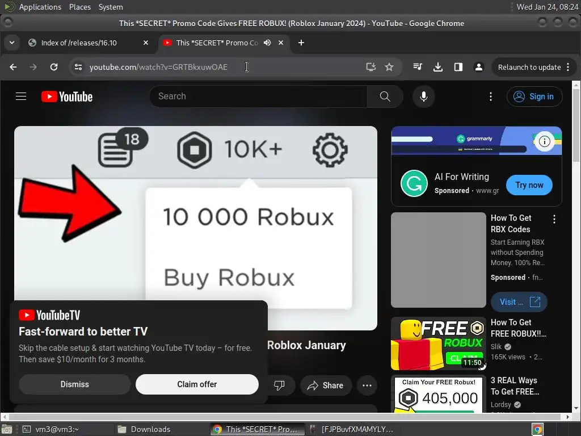Click the install app icon in address bar
Image resolution: width=581 pixels, height=436 pixels.
click(371, 67)
